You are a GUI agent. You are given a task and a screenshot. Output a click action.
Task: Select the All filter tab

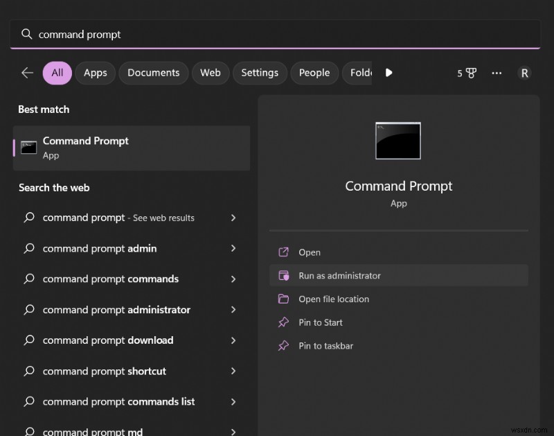coord(57,73)
